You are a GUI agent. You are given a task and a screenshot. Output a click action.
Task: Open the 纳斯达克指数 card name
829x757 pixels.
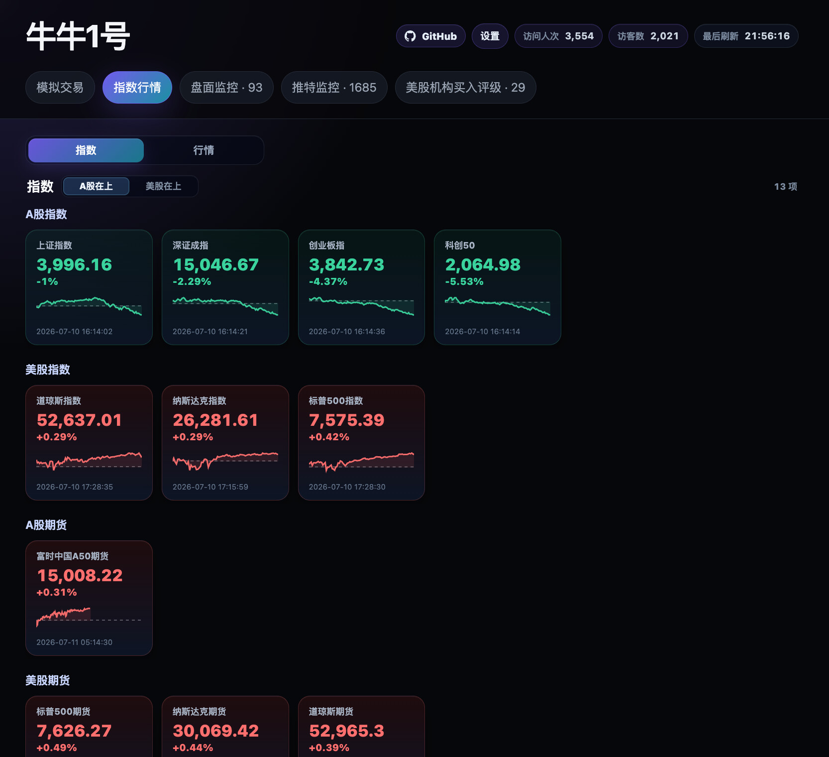coord(200,401)
